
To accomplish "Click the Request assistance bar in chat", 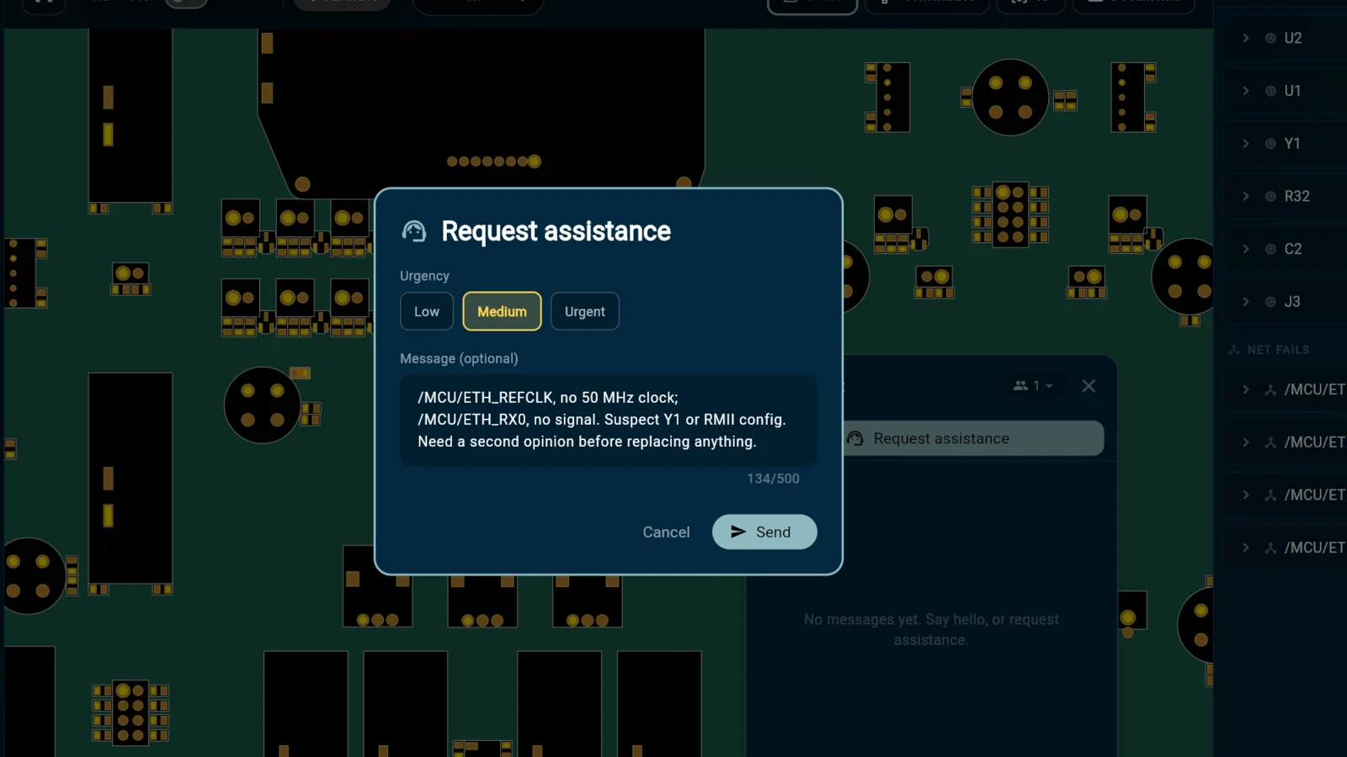I will tap(973, 438).
